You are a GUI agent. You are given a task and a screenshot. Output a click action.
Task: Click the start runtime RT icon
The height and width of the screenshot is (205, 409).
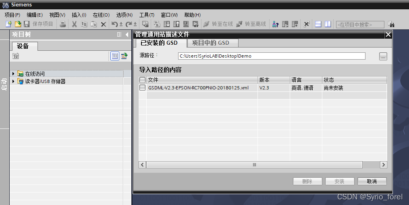(x=195, y=24)
